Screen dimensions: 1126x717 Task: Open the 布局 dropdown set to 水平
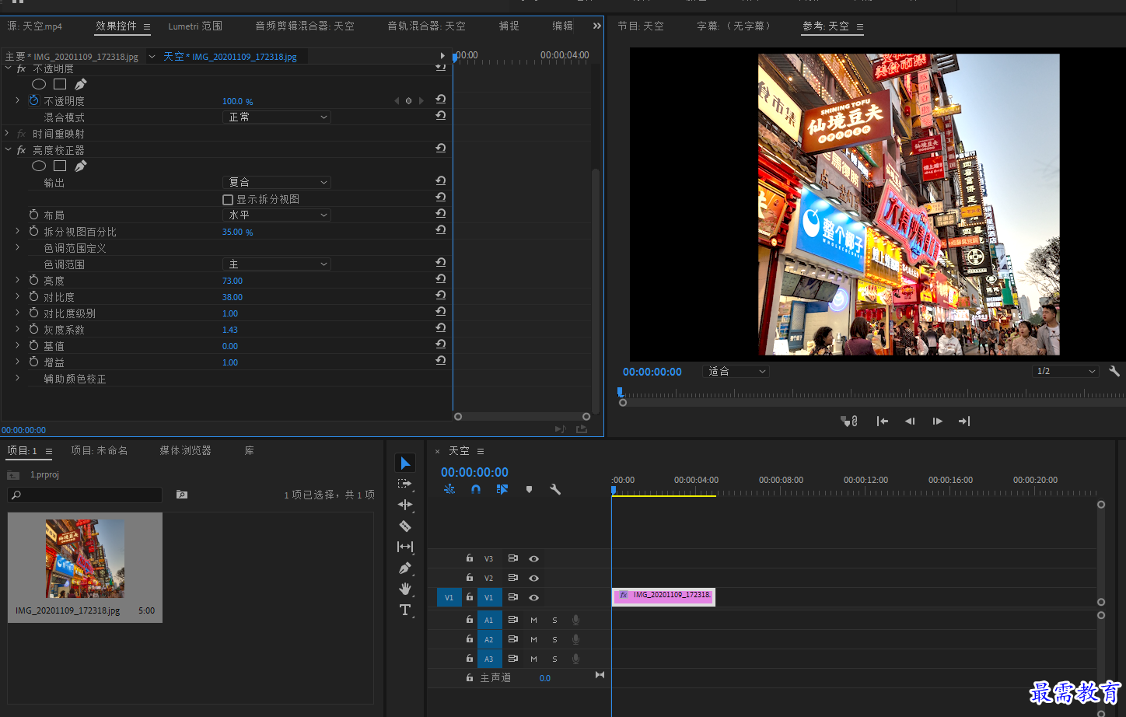tap(277, 215)
